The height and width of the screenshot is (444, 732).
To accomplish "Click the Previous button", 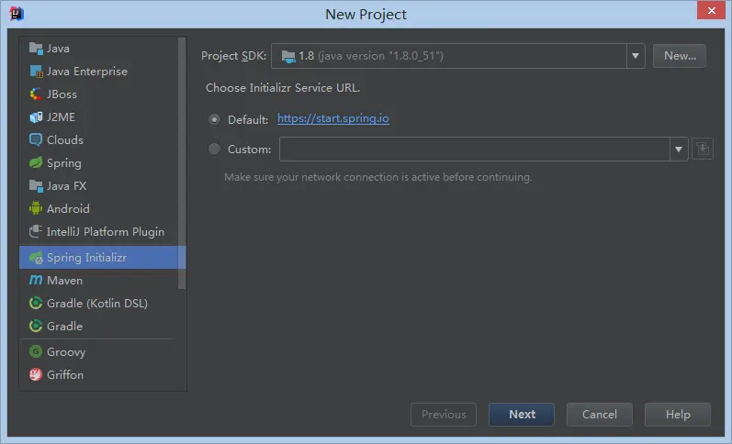I will (444, 414).
